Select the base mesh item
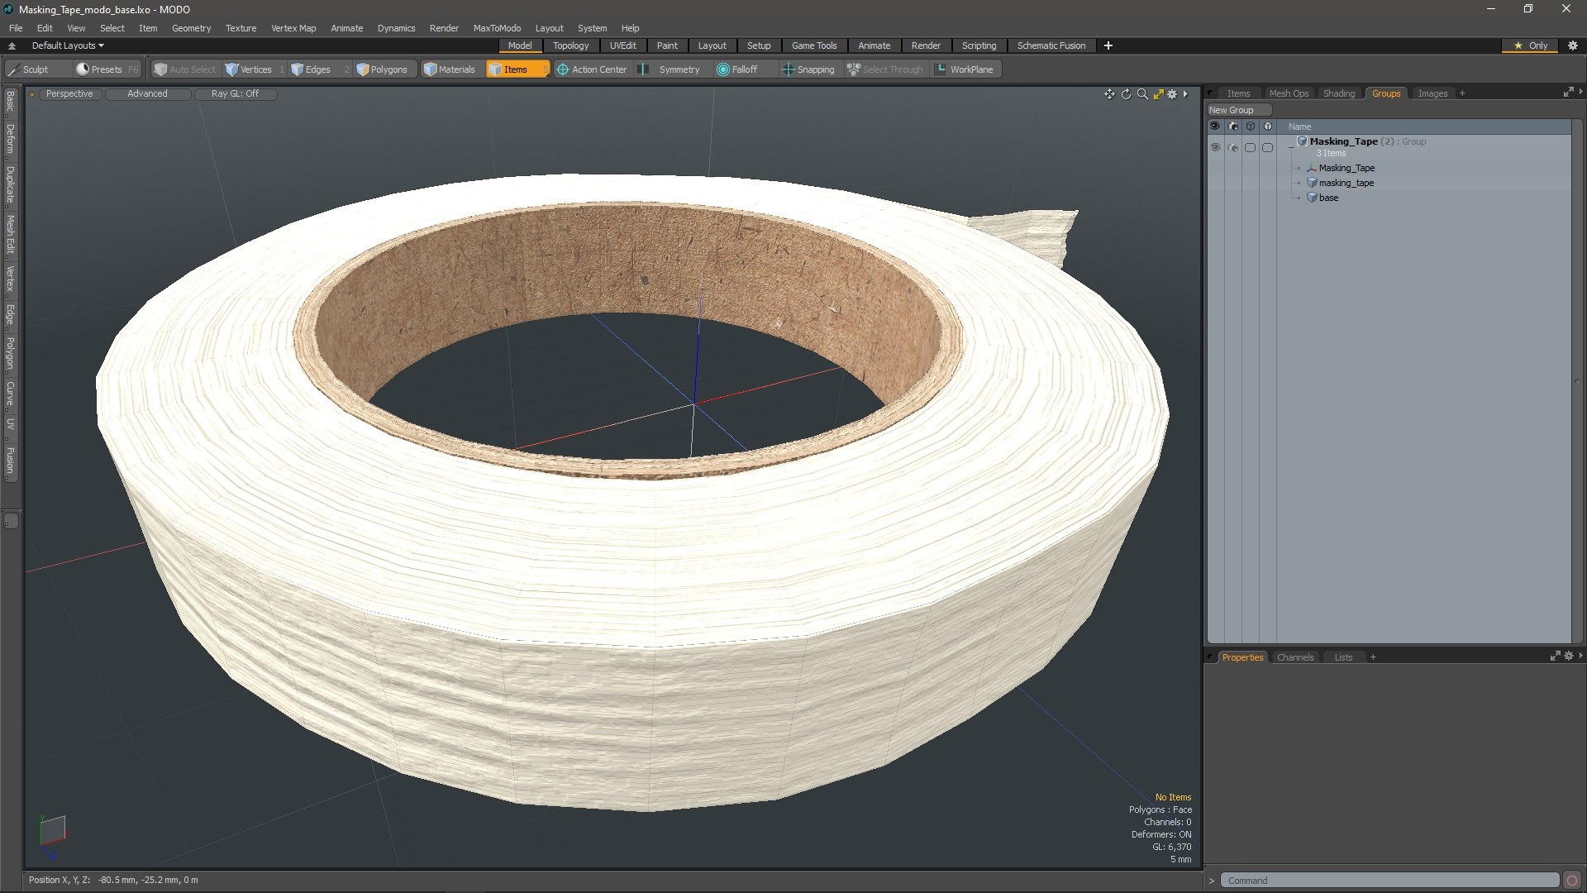This screenshot has width=1587, height=893. (x=1328, y=198)
